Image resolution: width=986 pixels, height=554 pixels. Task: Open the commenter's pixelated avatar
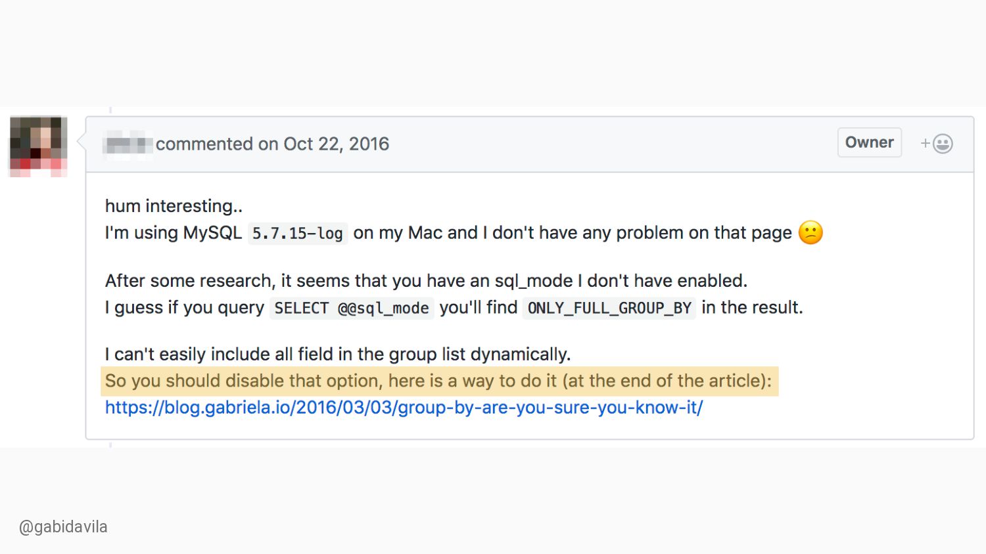click(x=38, y=146)
